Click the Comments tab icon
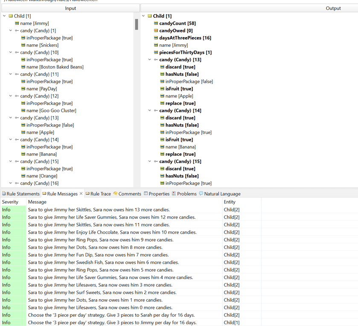 click(x=116, y=194)
